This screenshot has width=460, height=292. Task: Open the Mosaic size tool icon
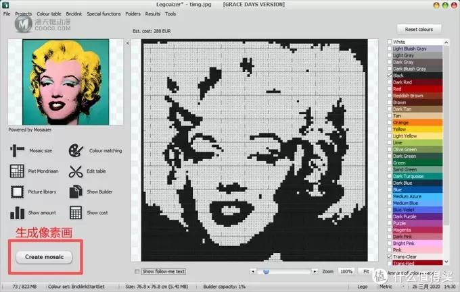(17, 150)
